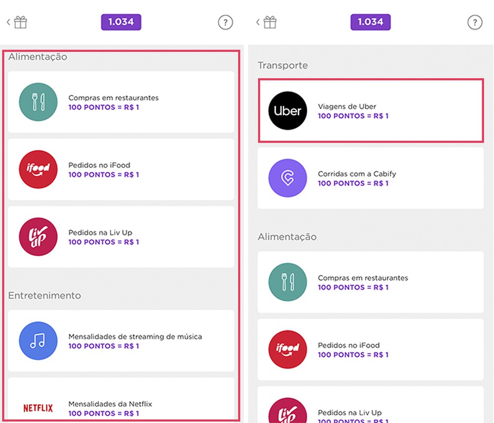This screenshot has width=494, height=423.
Task: Click the restaurant cutlery icon
Action: (38, 102)
